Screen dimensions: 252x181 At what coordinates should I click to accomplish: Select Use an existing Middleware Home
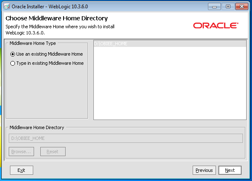(x=46, y=54)
